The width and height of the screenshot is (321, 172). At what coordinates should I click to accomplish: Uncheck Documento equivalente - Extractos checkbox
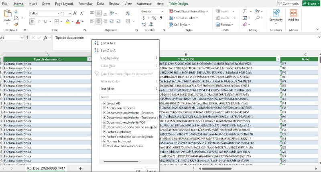104,113
